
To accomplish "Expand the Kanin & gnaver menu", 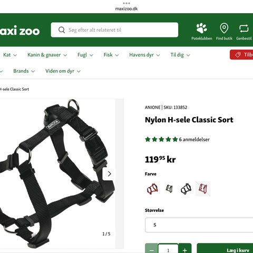I will (47, 55).
